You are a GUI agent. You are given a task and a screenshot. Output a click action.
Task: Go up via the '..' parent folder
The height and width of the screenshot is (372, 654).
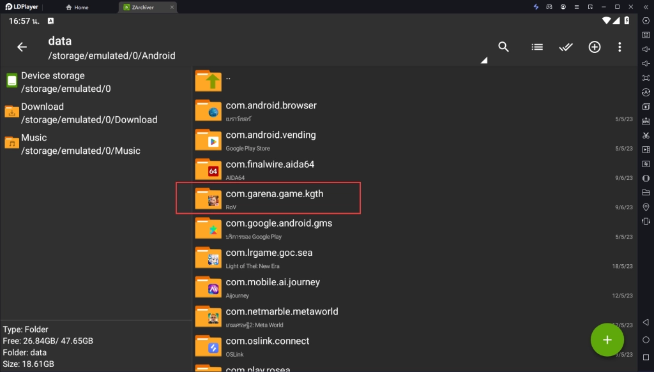[x=415, y=81]
